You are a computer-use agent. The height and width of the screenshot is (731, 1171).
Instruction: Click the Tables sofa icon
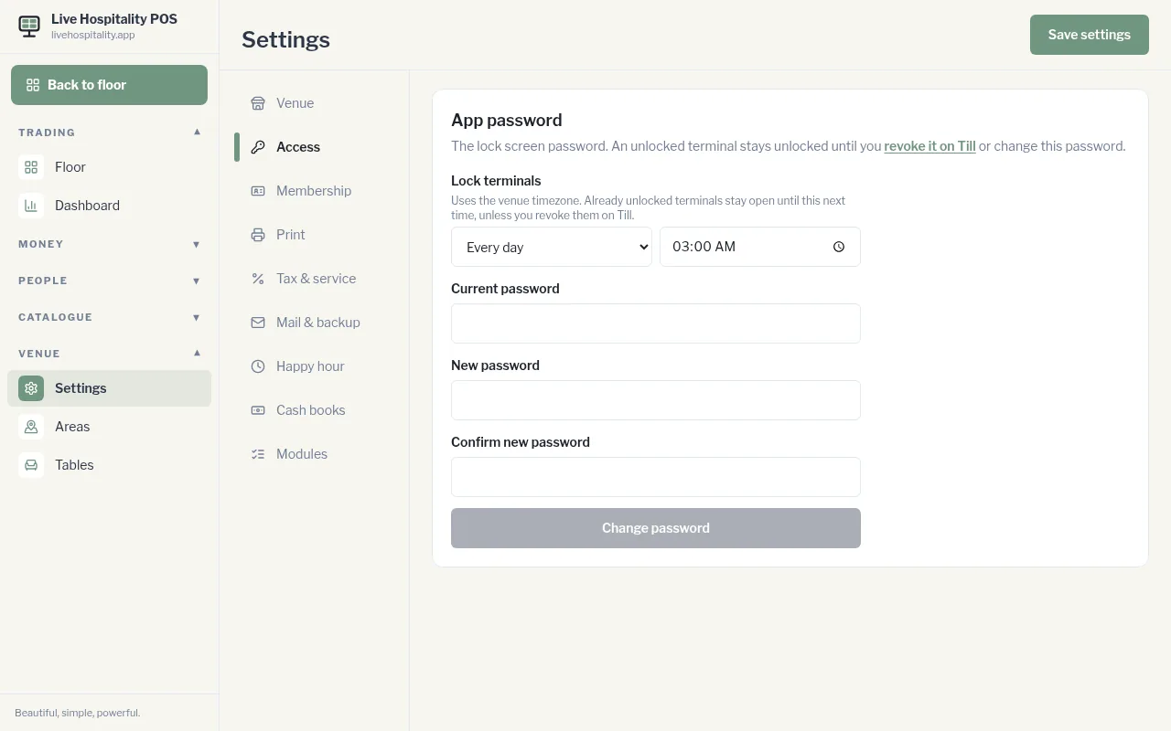(31, 465)
